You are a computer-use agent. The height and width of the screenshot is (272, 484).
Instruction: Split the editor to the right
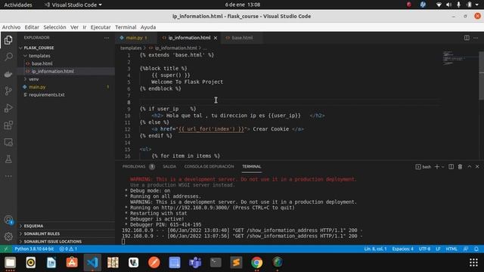(467, 38)
